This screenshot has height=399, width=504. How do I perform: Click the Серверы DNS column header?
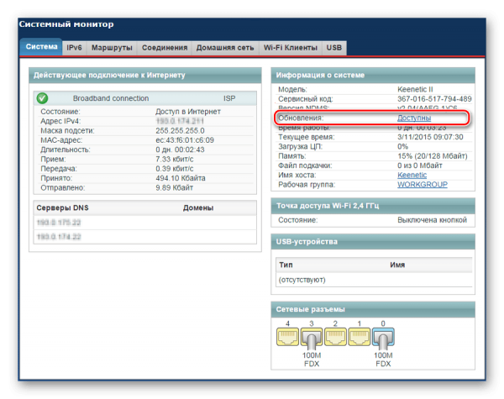(62, 207)
